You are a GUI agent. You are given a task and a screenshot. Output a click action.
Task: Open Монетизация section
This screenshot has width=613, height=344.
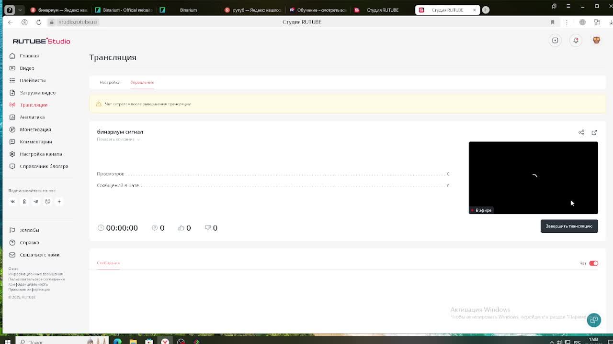[x=35, y=129]
